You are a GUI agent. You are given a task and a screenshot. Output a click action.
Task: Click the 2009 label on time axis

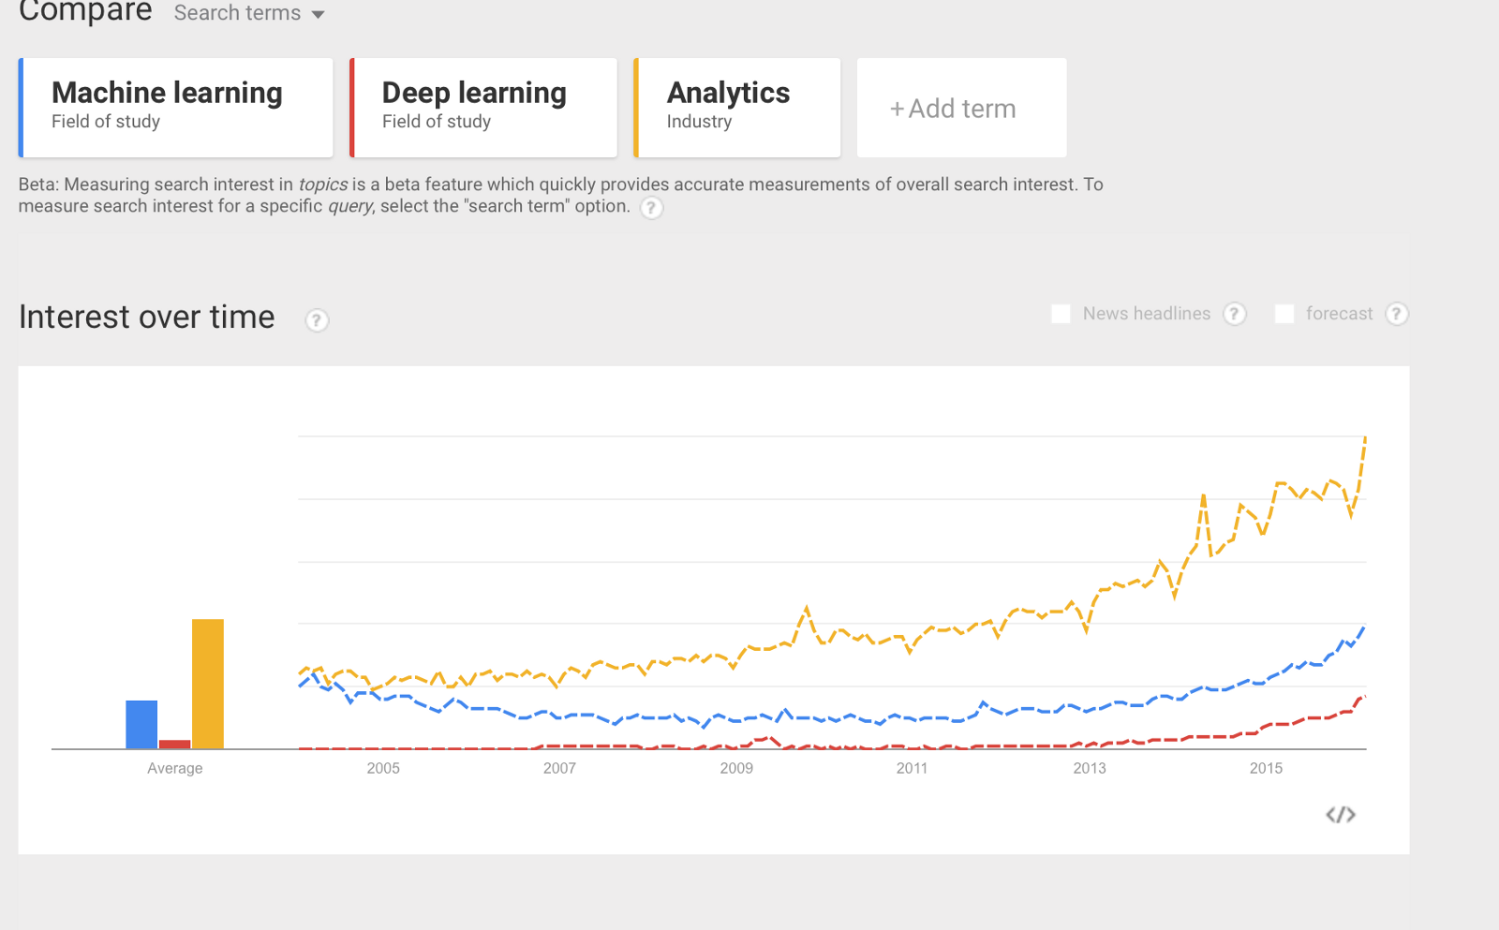(736, 768)
